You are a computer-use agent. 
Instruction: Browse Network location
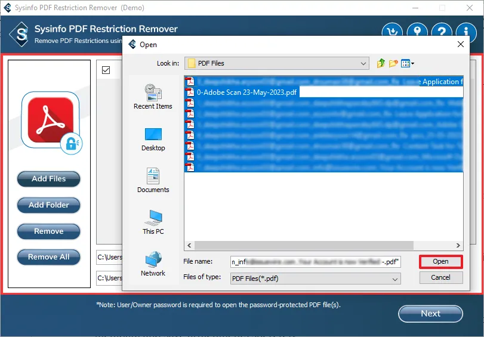tap(153, 264)
